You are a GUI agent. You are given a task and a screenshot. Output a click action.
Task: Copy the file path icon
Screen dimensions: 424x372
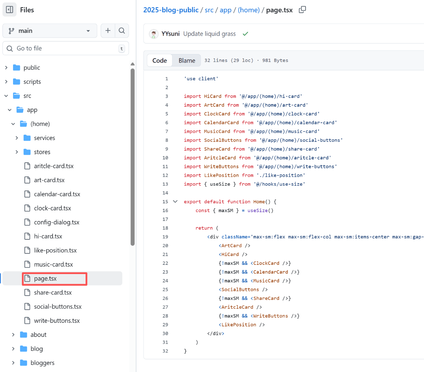tap(302, 10)
